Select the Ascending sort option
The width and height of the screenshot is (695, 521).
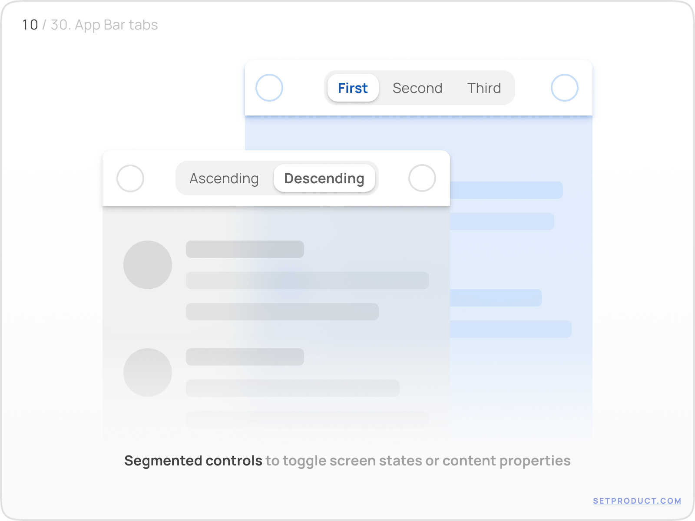click(x=224, y=178)
